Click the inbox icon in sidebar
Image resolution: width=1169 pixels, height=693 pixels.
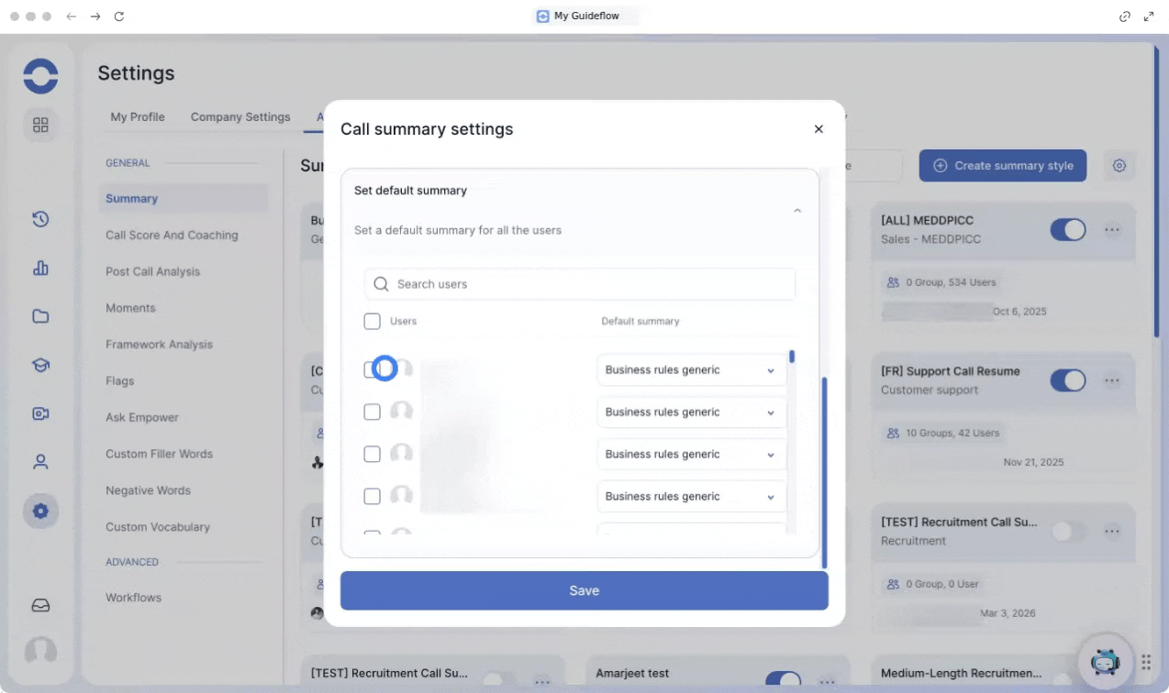coord(40,606)
